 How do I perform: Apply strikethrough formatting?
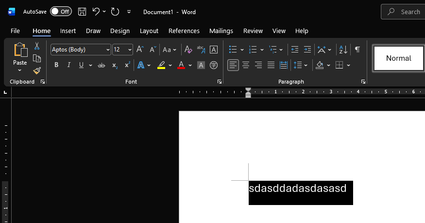click(x=102, y=65)
